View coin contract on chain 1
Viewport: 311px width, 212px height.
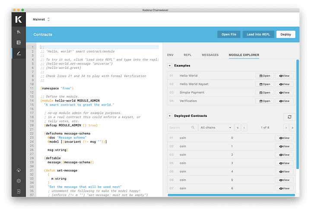pyautogui.click(x=284, y=146)
